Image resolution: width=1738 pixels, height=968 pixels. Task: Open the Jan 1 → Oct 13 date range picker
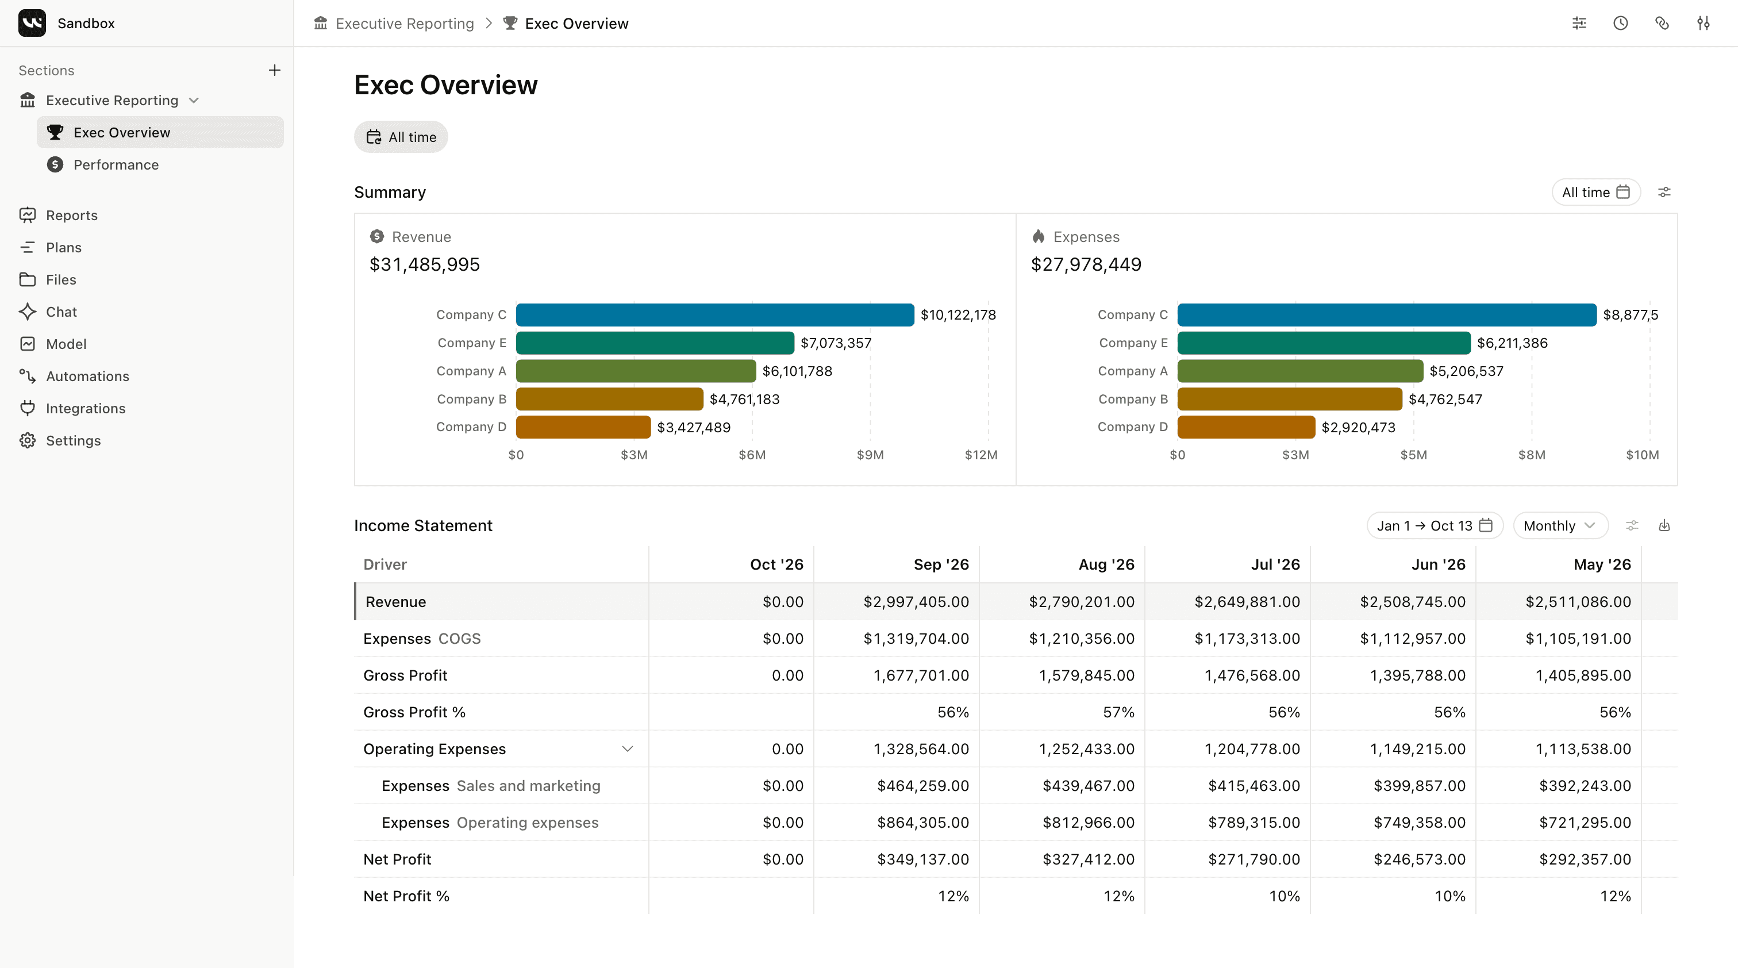[x=1435, y=525]
